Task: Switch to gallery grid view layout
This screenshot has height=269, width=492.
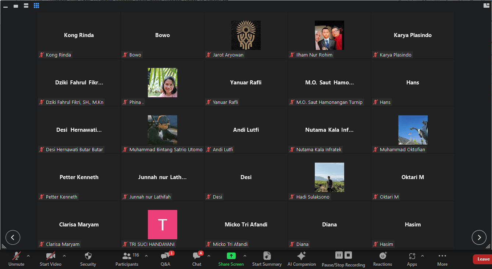Action: coord(36,6)
